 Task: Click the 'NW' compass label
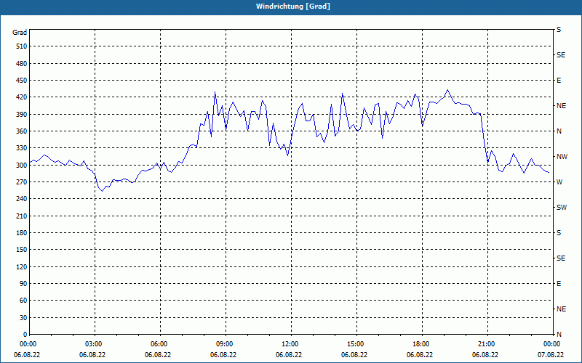pos(562,157)
